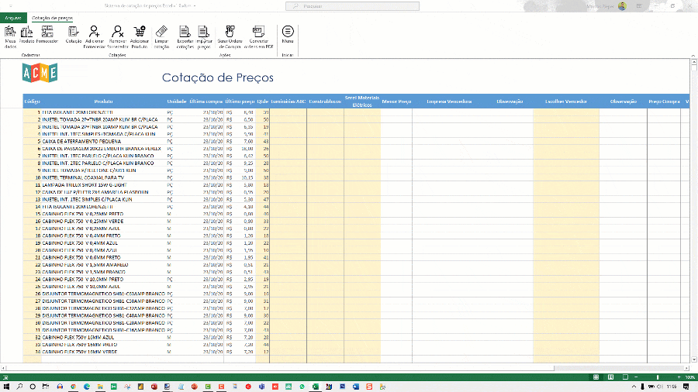Click the user account avatar
698x392 pixels.
[622, 5]
